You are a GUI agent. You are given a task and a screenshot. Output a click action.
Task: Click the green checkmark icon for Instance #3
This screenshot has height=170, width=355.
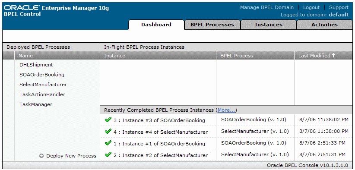pos(108,120)
